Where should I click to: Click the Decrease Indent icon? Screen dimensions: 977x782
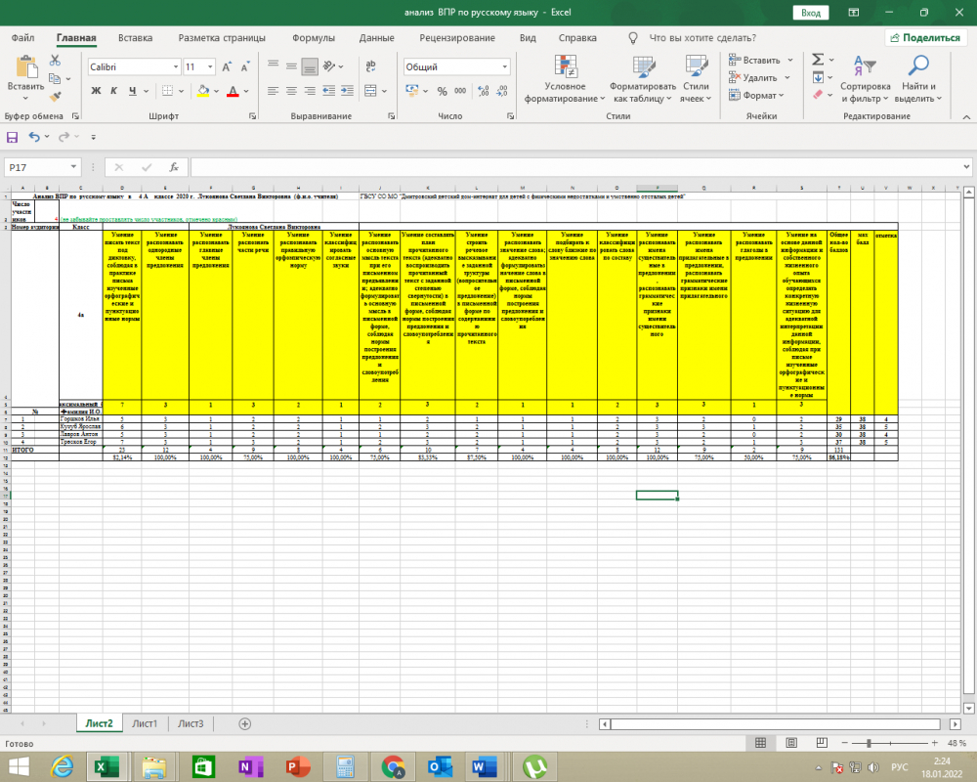tap(329, 91)
